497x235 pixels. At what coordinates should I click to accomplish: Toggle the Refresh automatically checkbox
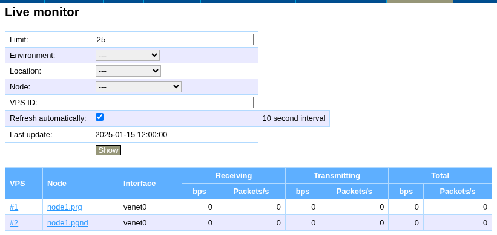99,117
